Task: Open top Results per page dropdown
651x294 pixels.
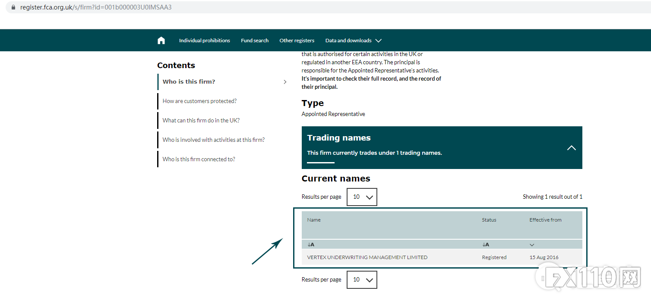Action: pos(362,197)
